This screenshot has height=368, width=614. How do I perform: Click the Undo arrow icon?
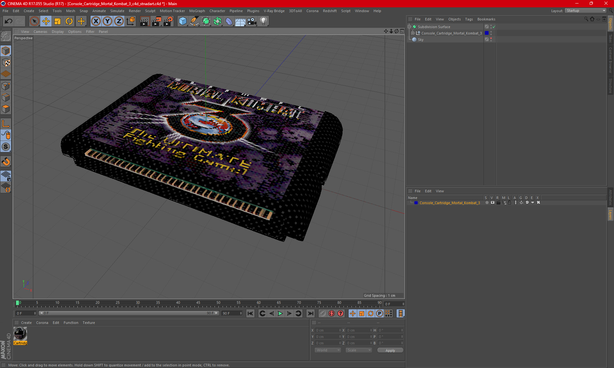(x=9, y=21)
